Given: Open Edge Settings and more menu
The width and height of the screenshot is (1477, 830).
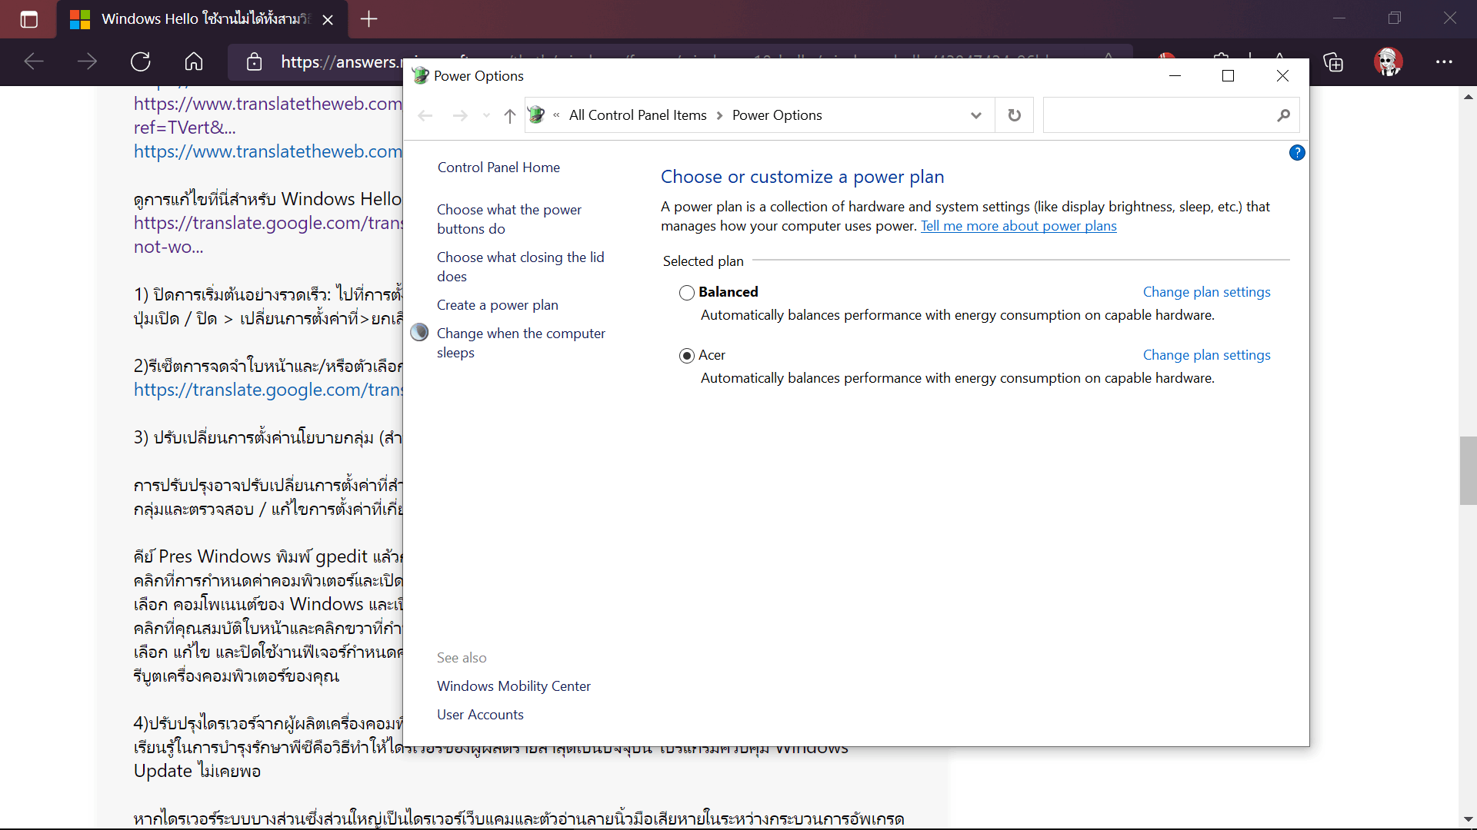Looking at the screenshot, I should [1444, 61].
